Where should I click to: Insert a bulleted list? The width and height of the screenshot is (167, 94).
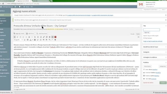point(23,37)
